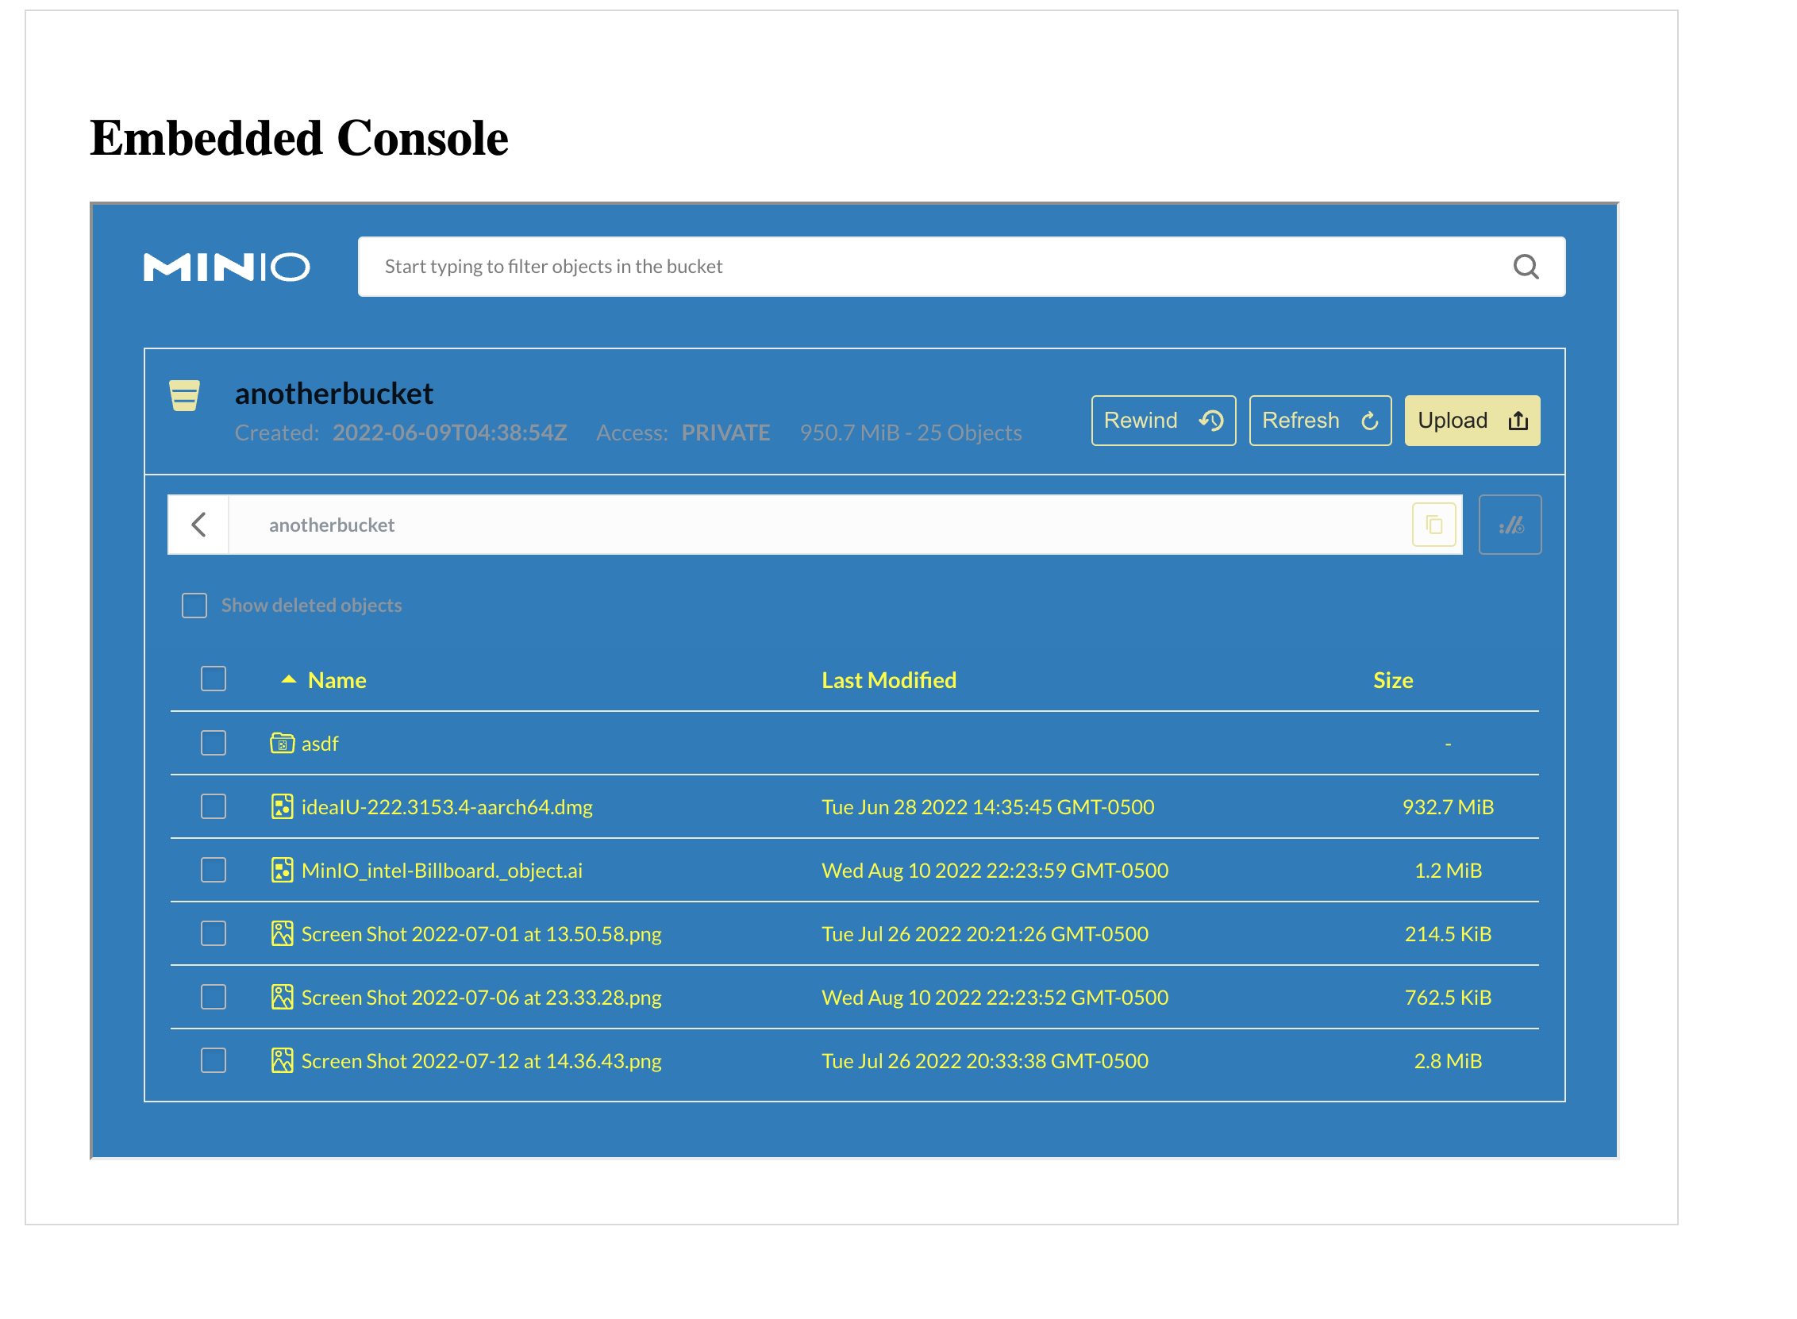Check the idealU dmg file checkbox
The height and width of the screenshot is (1319, 1797).
pos(214,806)
